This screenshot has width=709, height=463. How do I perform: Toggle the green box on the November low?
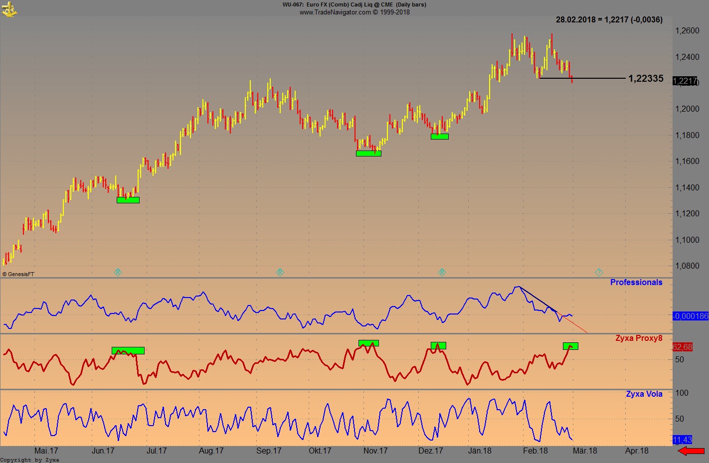(368, 153)
